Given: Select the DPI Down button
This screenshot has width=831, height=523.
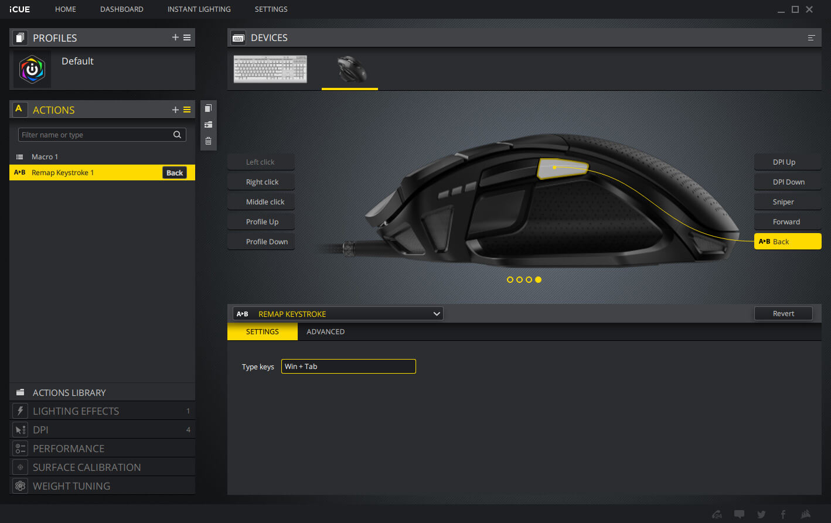Looking at the screenshot, I should pos(788,182).
